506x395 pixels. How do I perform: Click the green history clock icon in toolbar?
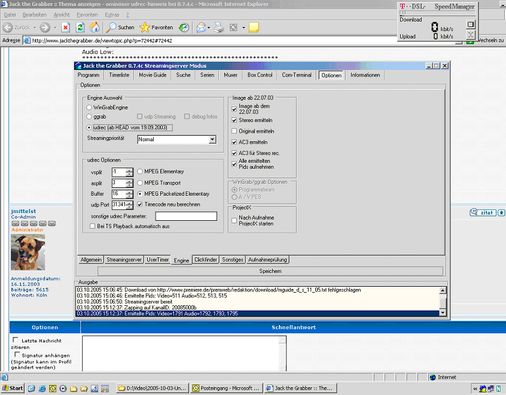coord(184,28)
